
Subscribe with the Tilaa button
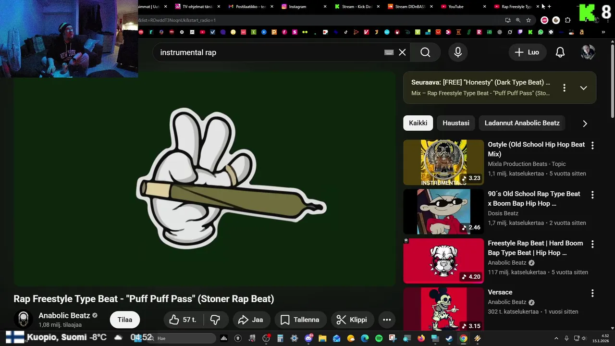pyautogui.click(x=125, y=320)
